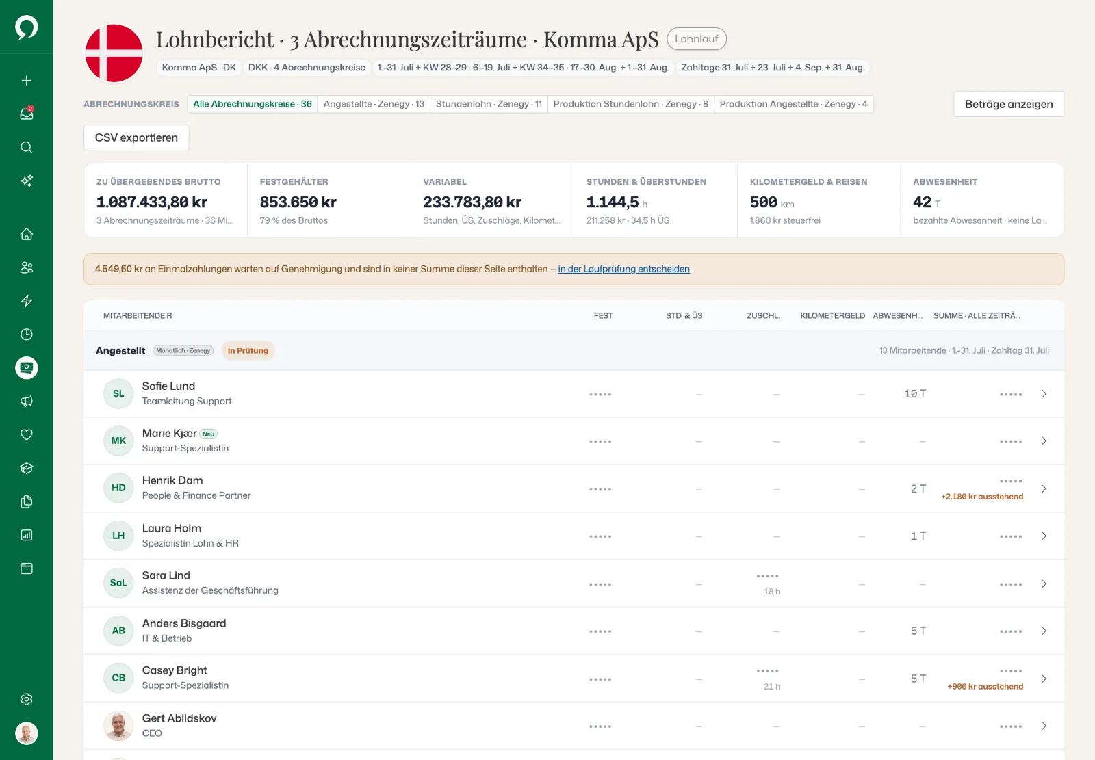Viewport: 1095px width, 760px height.
Task: Select Angestellte · Zenegy · 13 tab
Action: tap(374, 104)
